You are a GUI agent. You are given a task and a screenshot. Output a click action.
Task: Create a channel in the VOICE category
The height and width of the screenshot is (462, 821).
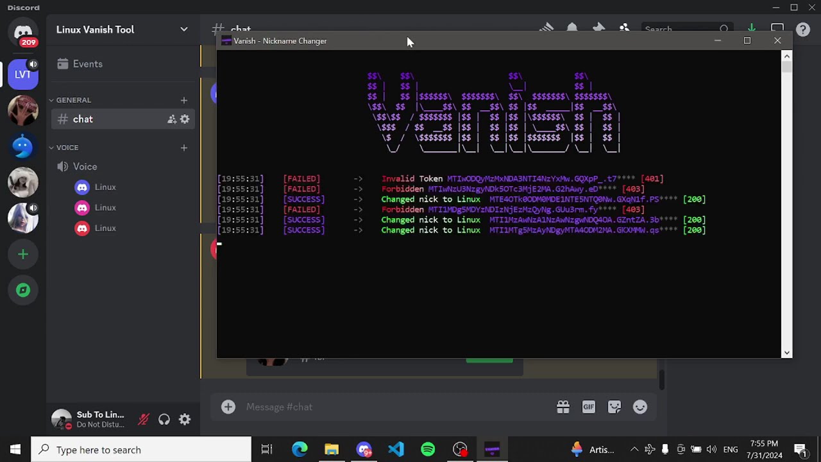(183, 148)
